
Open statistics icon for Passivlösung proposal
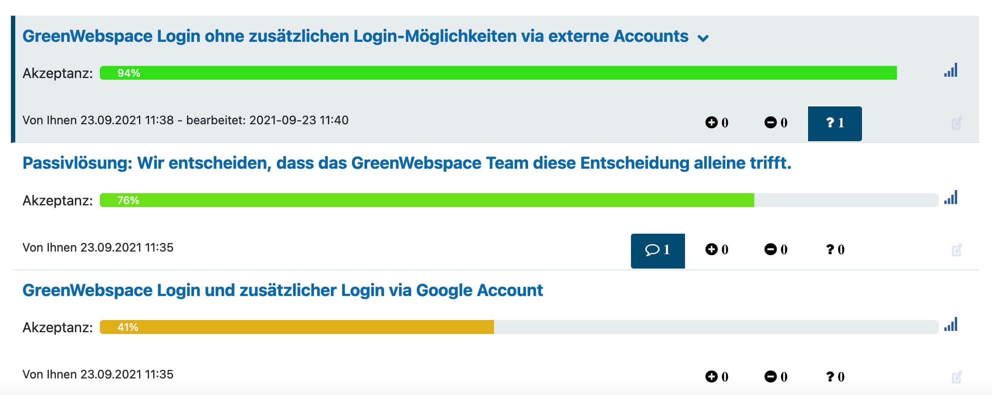[951, 197]
